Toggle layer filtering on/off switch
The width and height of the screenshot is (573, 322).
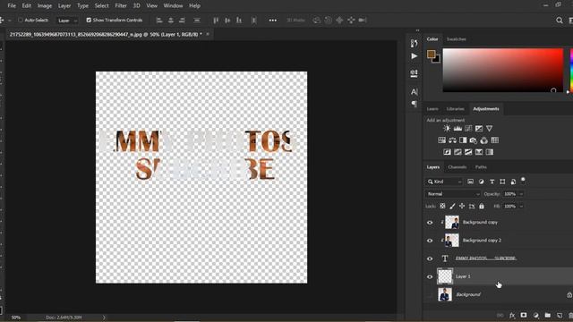tap(523, 180)
